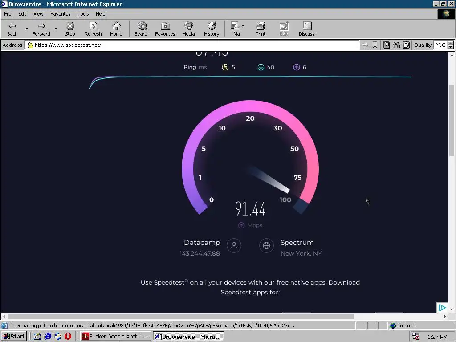Click the vertical scrollbar down arrow
This screenshot has height=342, width=456.
452,309
